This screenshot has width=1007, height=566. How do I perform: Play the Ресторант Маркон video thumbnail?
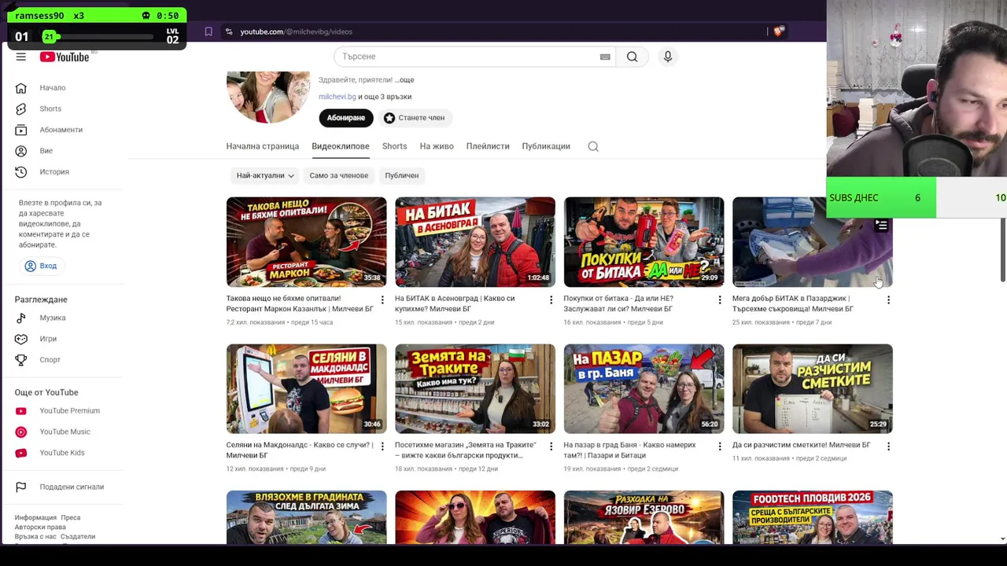pos(306,241)
